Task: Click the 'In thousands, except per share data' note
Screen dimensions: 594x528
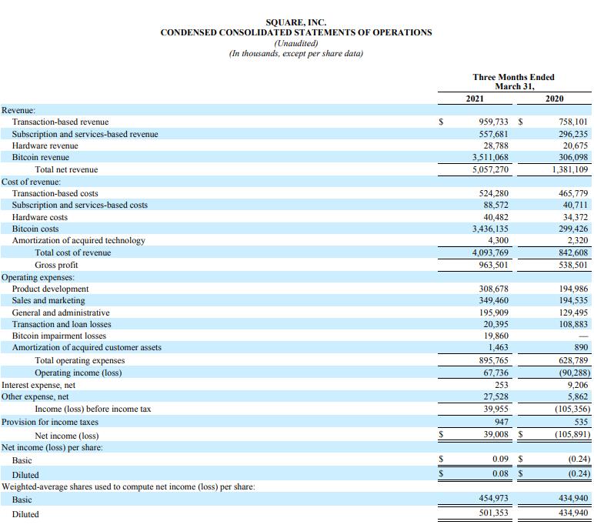Action: pos(296,53)
